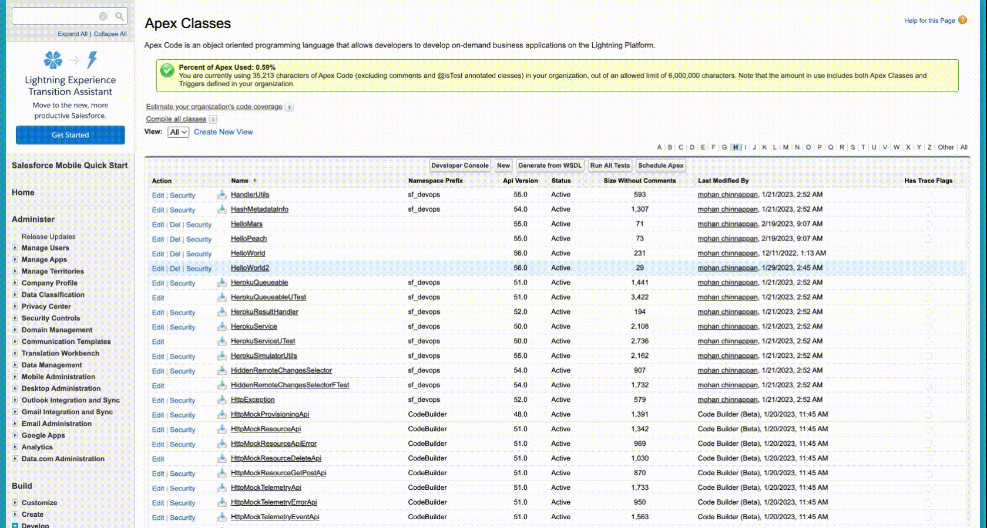This screenshot has width=987, height=528.
Task: Filter list by Other
Action: pyautogui.click(x=946, y=147)
